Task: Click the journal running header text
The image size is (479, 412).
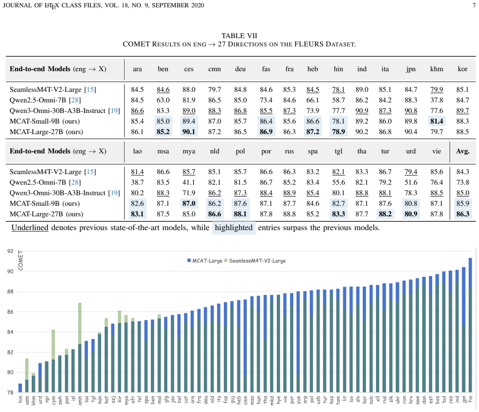Action: pyautogui.click(x=103, y=5)
